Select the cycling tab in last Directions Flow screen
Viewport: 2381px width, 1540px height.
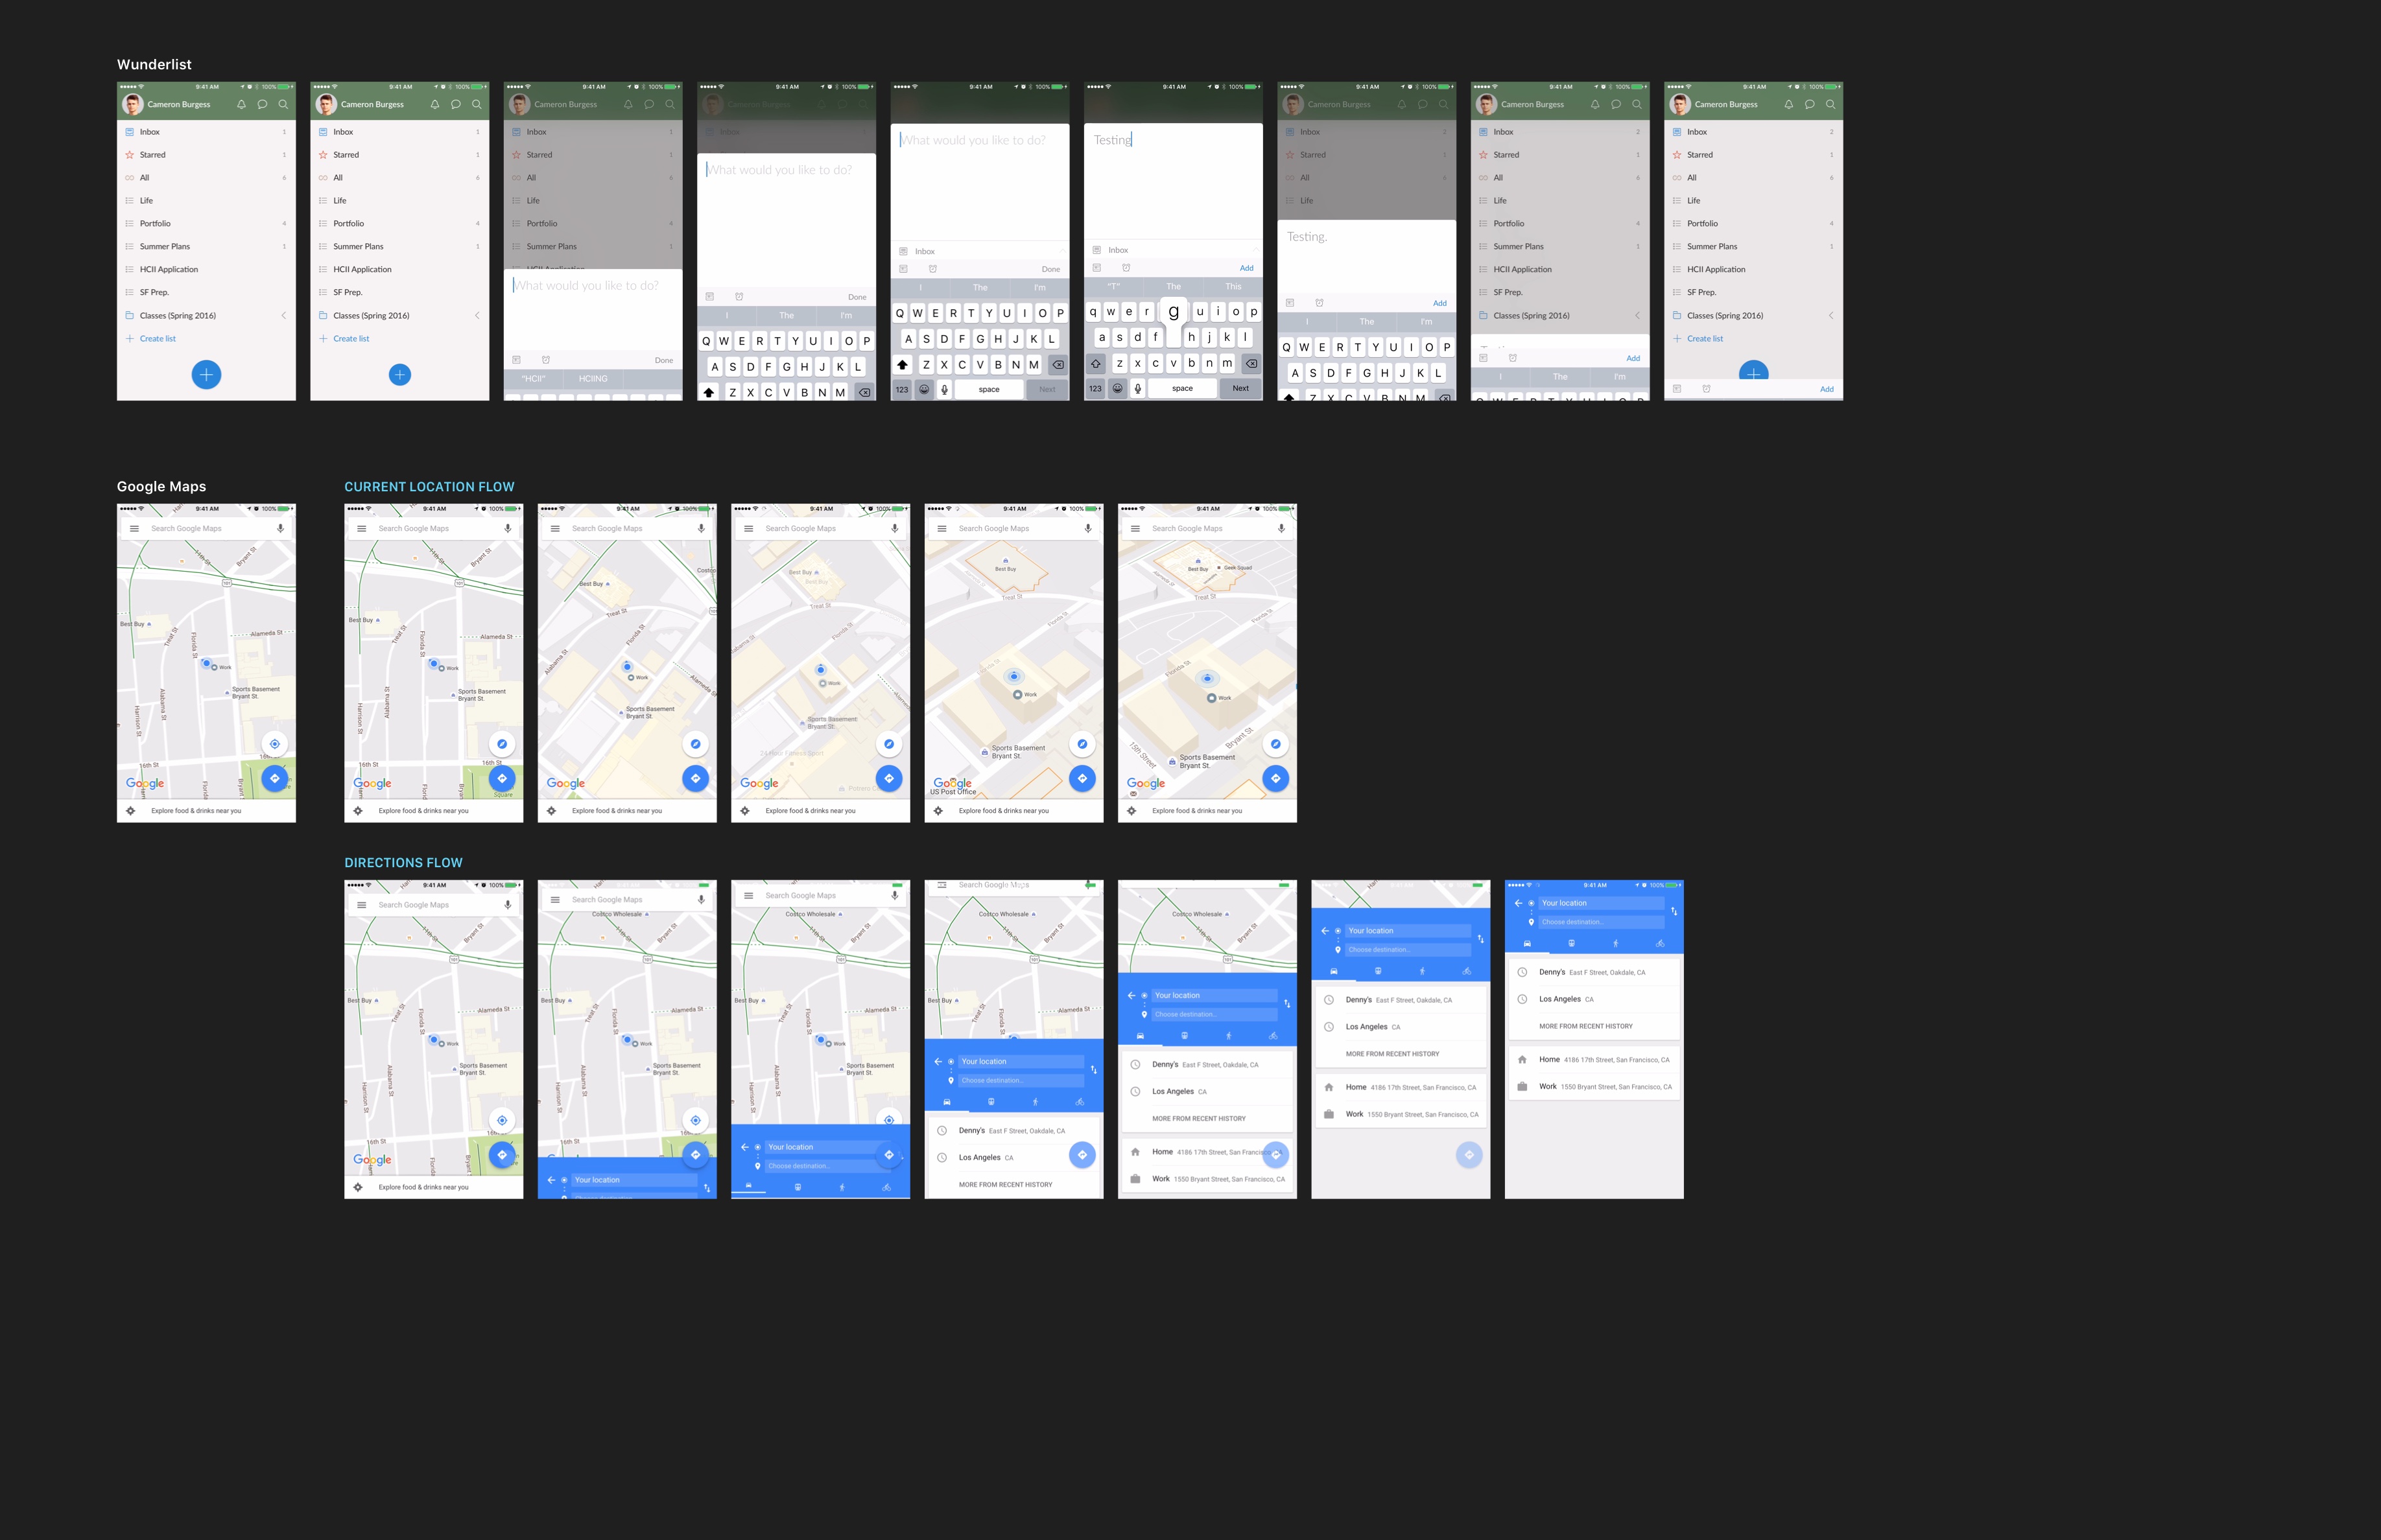click(1660, 943)
